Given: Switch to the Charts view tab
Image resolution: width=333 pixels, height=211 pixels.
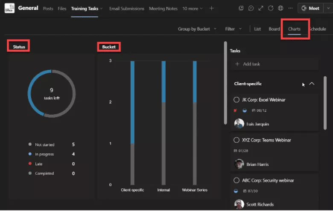Looking at the screenshot, I should 294,29.
